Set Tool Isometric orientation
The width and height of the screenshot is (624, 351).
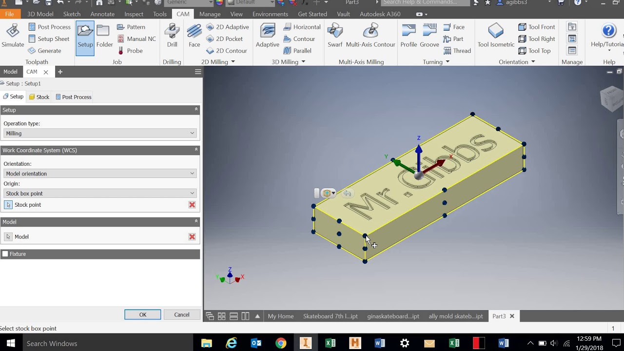496,37
